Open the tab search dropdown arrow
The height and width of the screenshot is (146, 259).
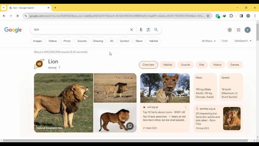[x=3, y=8]
